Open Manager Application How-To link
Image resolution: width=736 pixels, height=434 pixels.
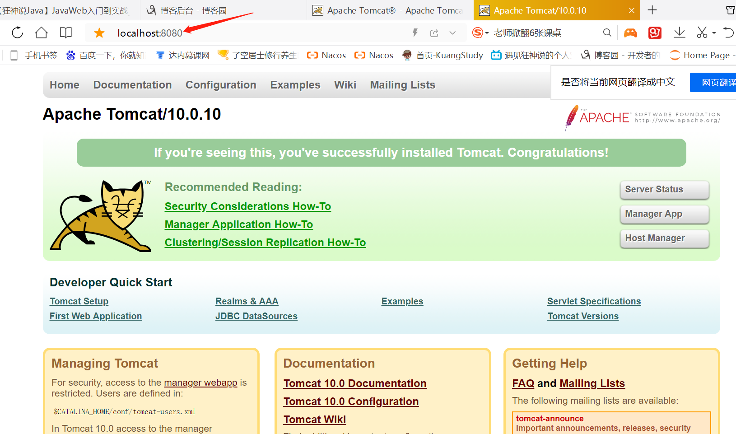[239, 224]
